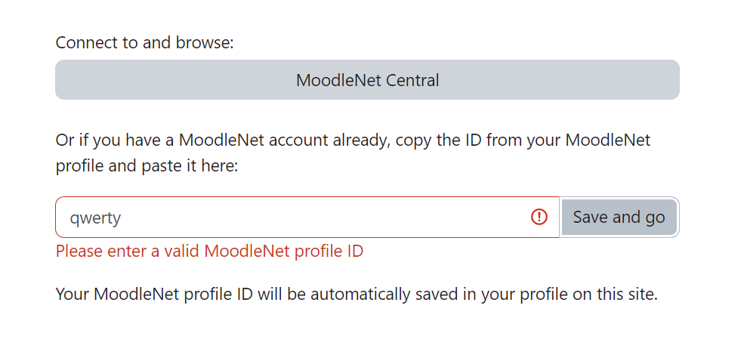Viewport: 744px width, 358px height.
Task: Click 'copy the ID from your MoodleNet' text
Action: (x=523, y=140)
